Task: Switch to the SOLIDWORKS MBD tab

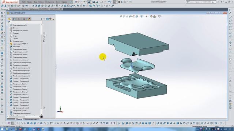Action: [56, 9]
